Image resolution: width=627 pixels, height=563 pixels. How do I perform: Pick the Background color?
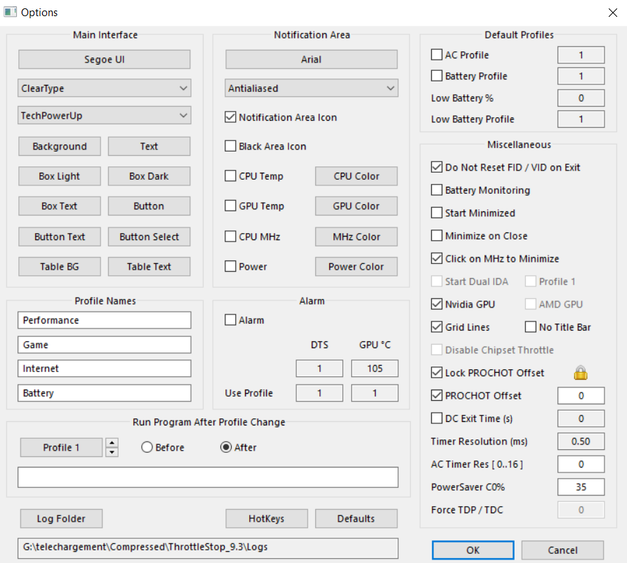point(60,146)
